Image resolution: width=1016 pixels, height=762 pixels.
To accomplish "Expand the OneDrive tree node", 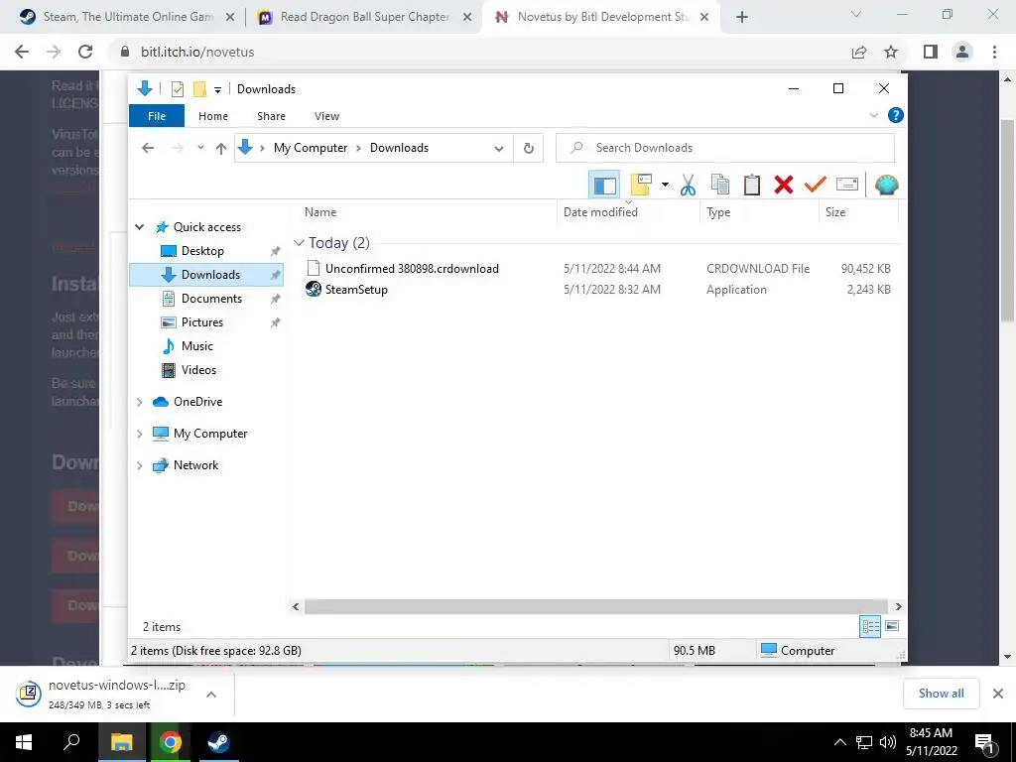I will click(x=139, y=402).
